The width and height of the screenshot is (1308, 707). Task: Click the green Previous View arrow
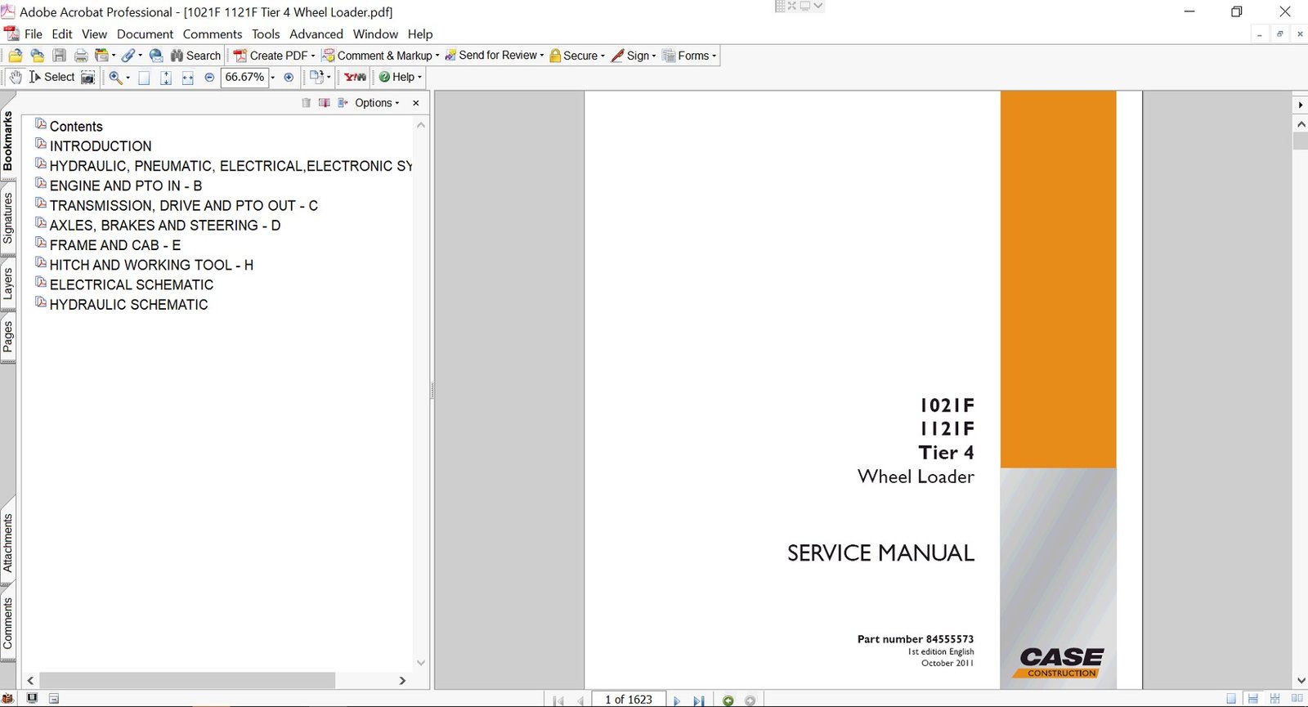728,700
